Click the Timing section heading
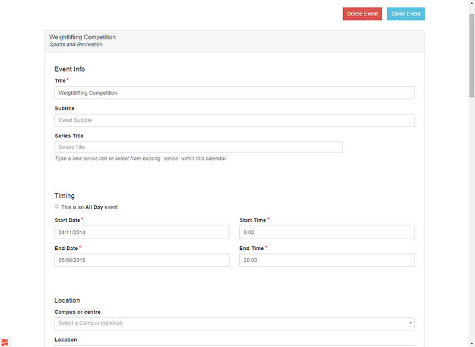Image resolution: width=475 pixels, height=347 pixels. click(x=65, y=195)
